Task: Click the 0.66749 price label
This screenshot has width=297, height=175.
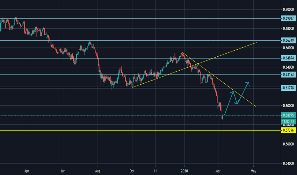Action: (x=288, y=40)
